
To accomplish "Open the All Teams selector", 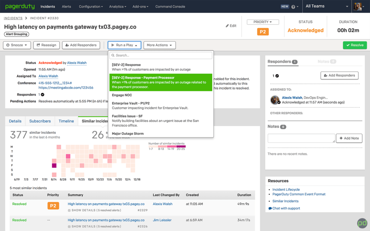I will (x=327, y=6).
